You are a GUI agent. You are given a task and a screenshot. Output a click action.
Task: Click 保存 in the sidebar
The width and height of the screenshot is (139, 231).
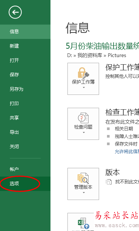(x=25, y=75)
